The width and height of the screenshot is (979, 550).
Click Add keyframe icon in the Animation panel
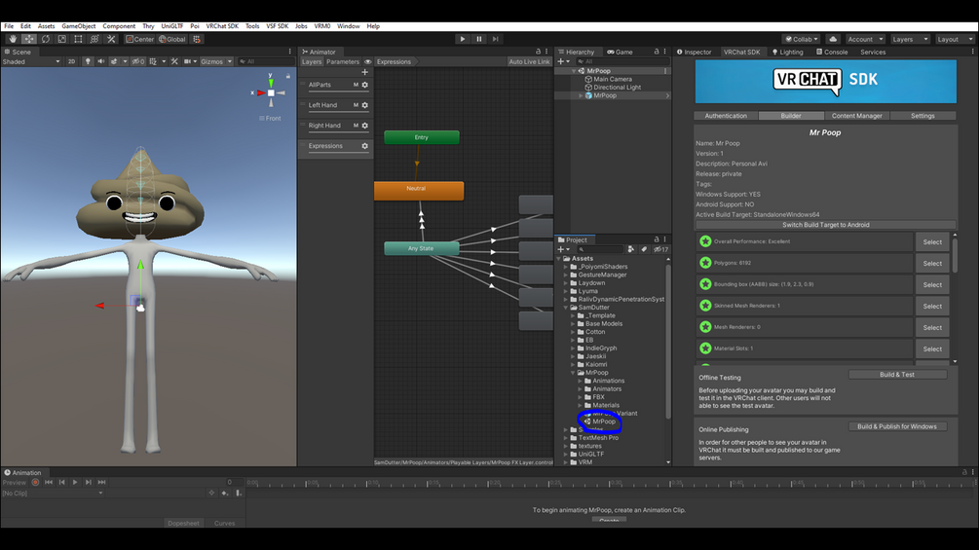click(x=225, y=494)
